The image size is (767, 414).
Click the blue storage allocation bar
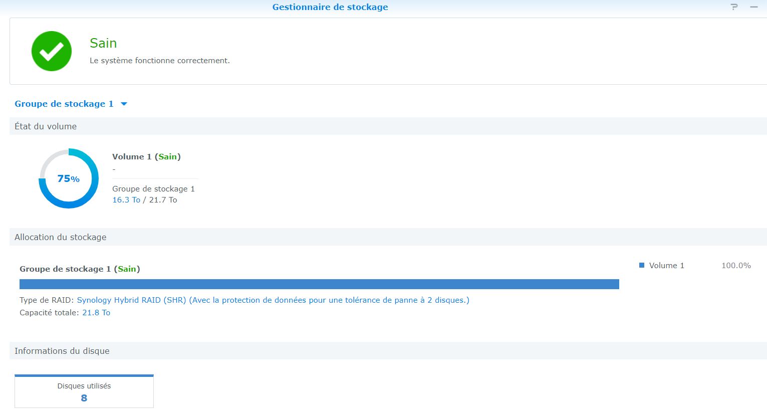319,284
